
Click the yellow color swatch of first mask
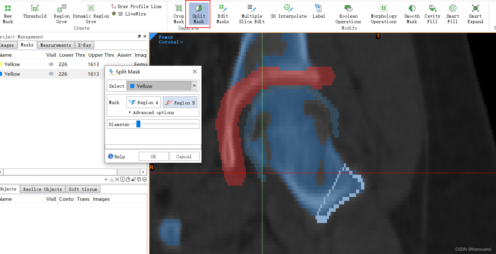pos(1,64)
